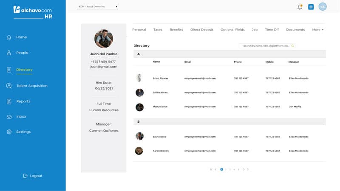Switch to the Benefits tab

(176, 30)
